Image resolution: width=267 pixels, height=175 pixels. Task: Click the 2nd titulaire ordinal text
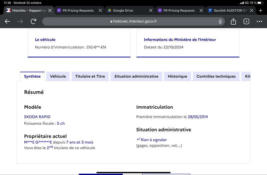tap(50, 147)
